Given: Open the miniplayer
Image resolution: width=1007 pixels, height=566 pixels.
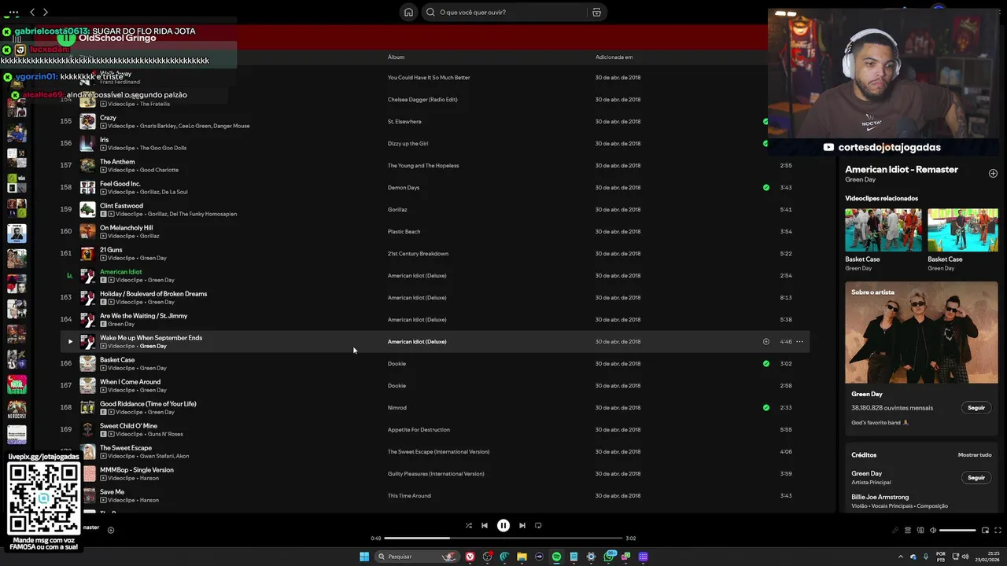Looking at the screenshot, I should [985, 530].
